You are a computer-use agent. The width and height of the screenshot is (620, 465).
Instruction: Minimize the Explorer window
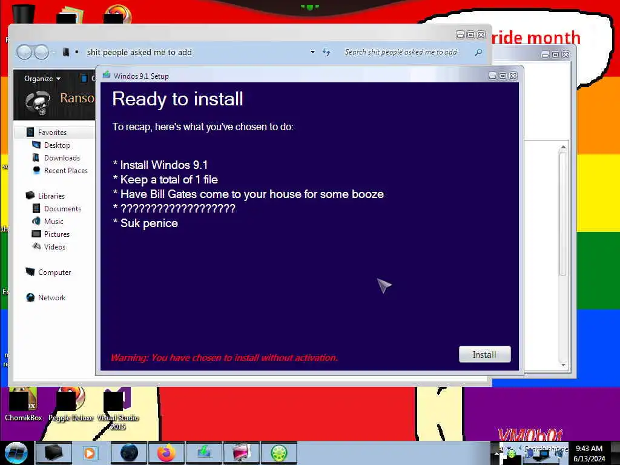click(460, 35)
